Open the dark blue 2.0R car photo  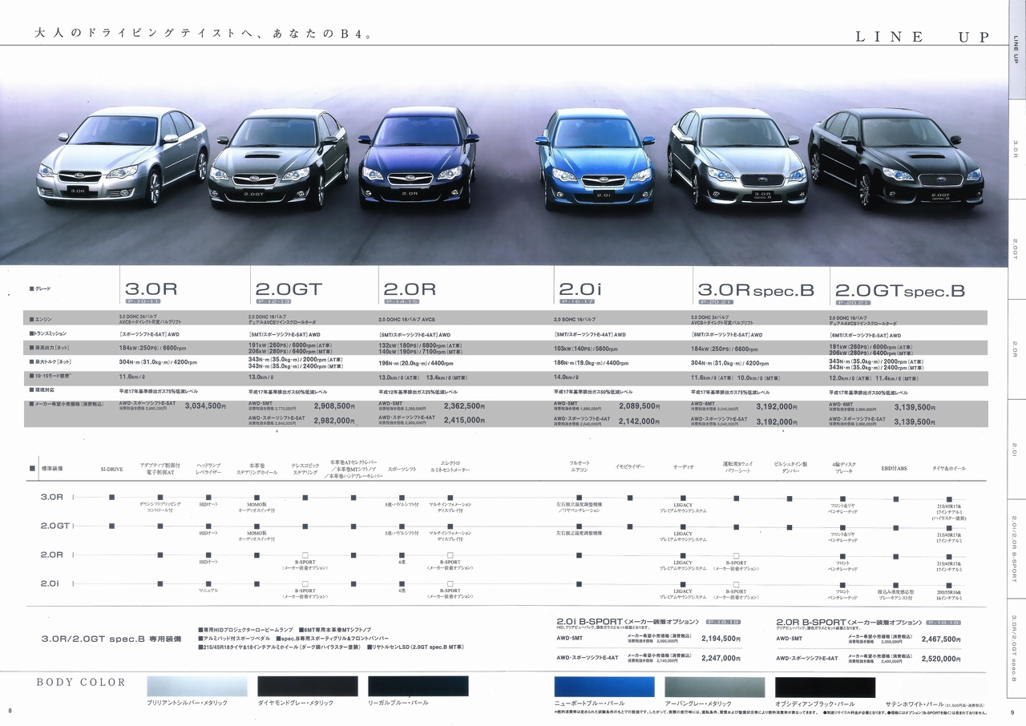(x=418, y=158)
